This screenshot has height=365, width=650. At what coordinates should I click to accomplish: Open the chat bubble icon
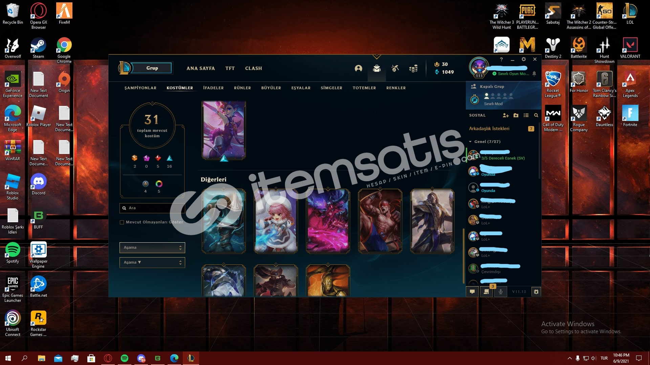(x=472, y=292)
